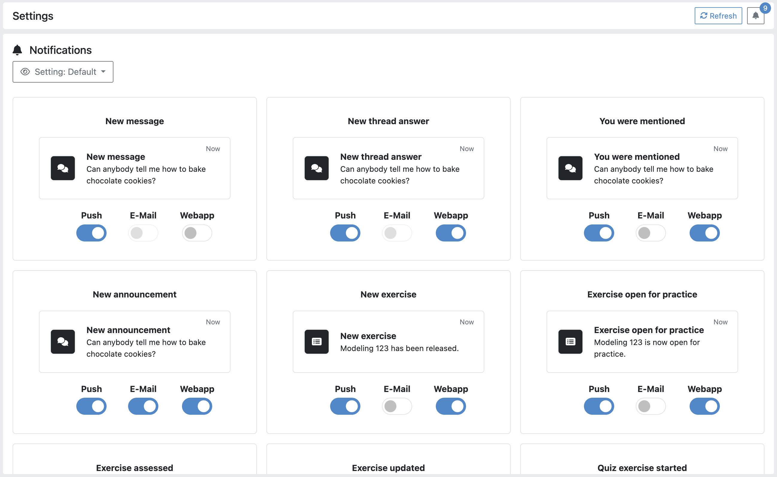Image resolution: width=777 pixels, height=477 pixels.
Task: Click the chat icon in the New announcement preview
Action: [x=63, y=342]
